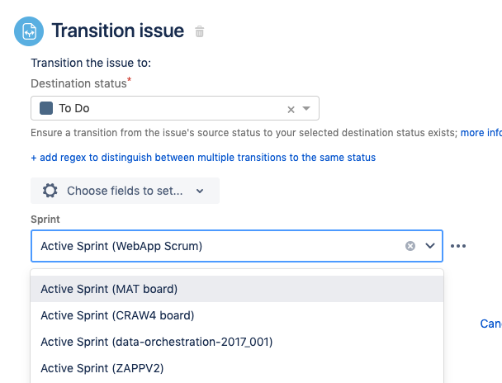Screen dimensions: 502x383
Task: Click the Cancel link
Action: pyautogui.click(x=490, y=324)
